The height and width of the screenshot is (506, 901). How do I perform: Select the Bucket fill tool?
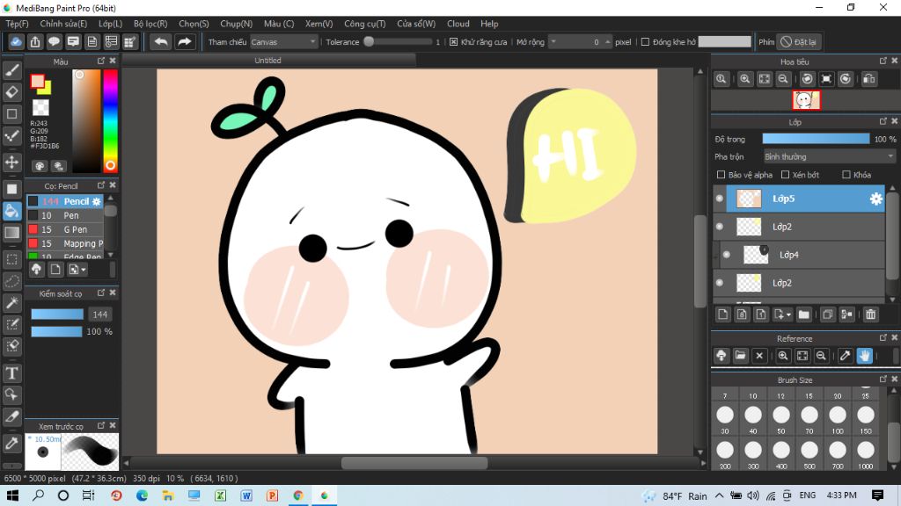12,211
